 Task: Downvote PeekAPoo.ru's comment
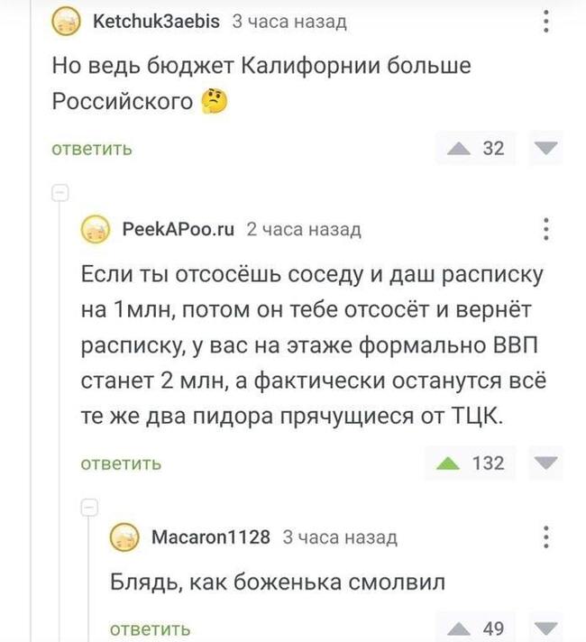point(545,463)
